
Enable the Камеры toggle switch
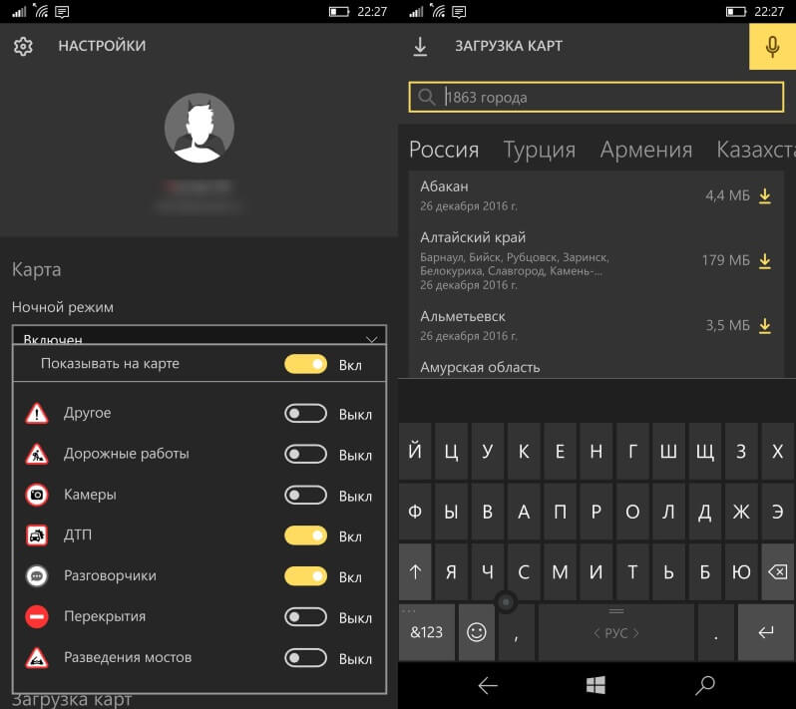[x=305, y=495]
